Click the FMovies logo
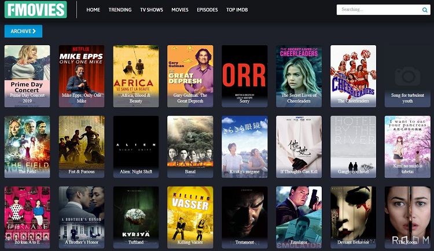This screenshot has width=434, height=251. click(36, 9)
